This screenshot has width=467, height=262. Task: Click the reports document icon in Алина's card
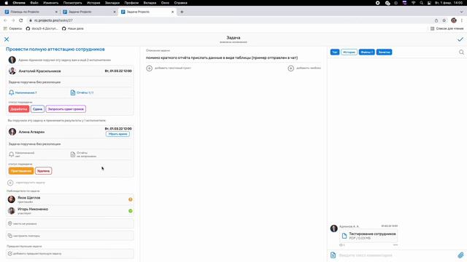point(73,154)
